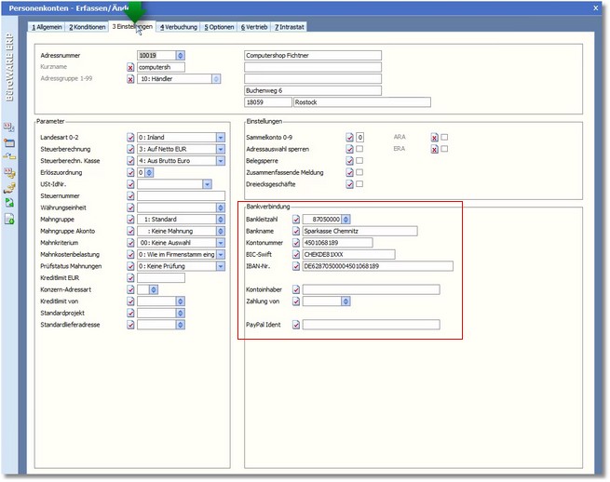
Task: Click the red X icon beside Kurzname
Action: coord(130,68)
